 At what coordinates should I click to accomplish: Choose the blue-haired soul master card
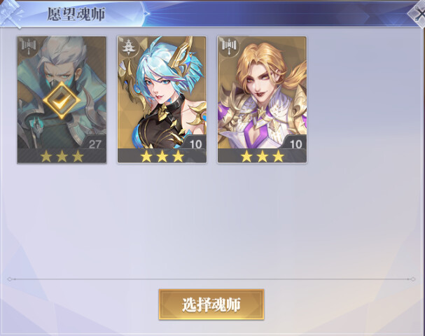[162, 100]
